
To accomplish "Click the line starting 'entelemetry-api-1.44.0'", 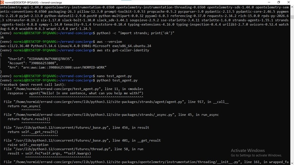I will click(144, 7).
